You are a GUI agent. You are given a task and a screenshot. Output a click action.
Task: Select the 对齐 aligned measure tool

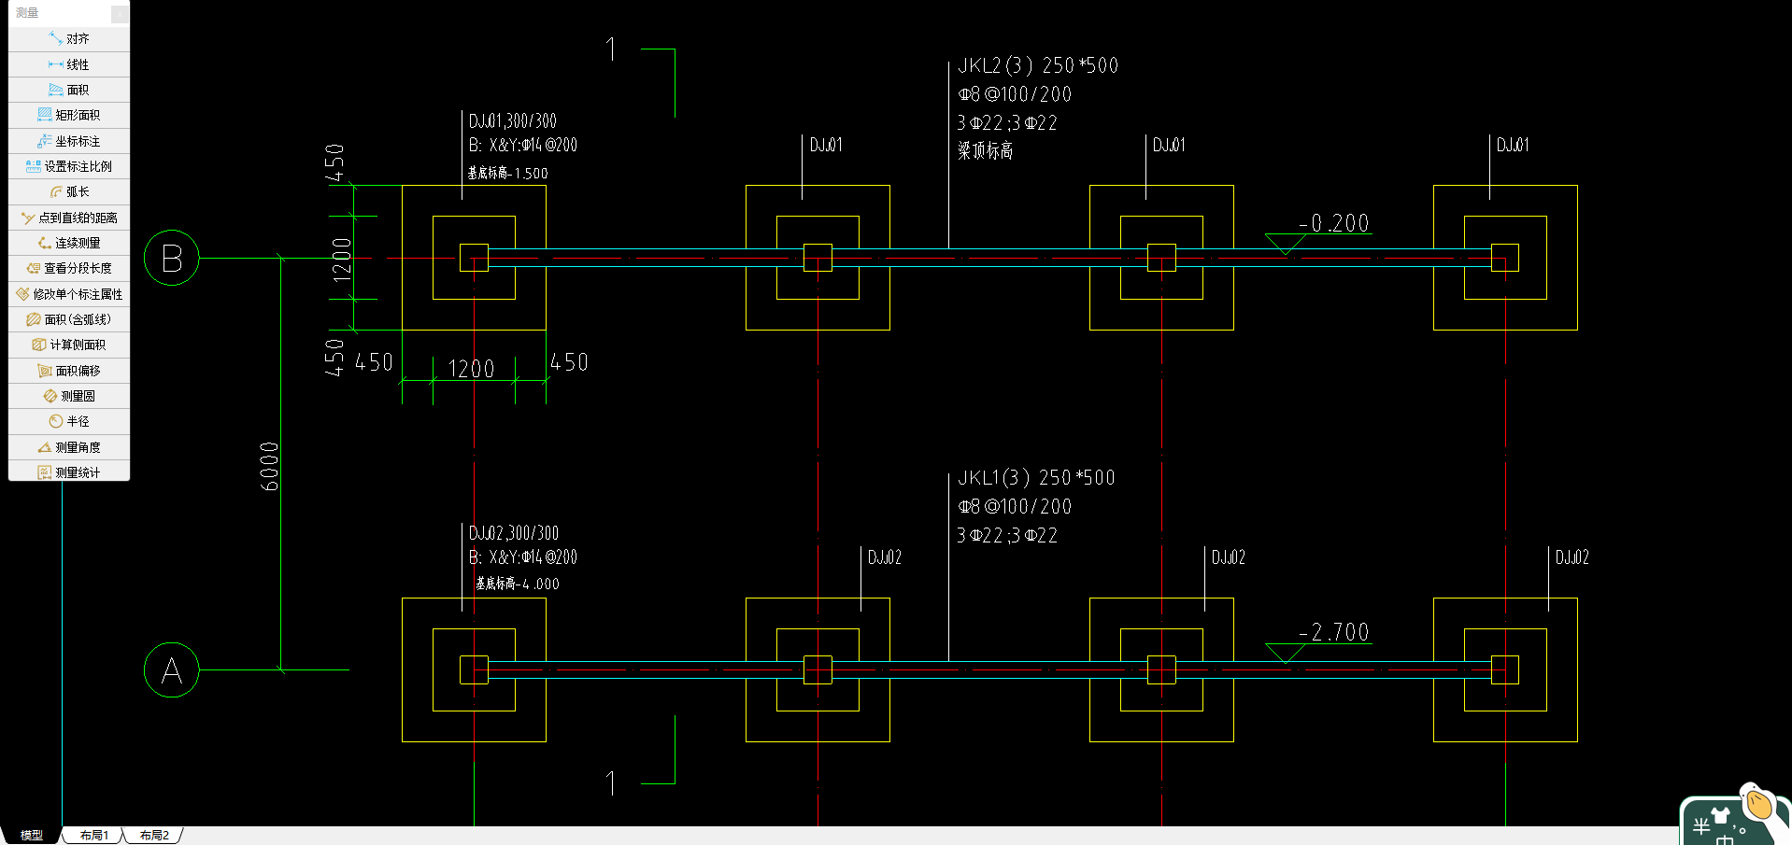pyautogui.click(x=69, y=39)
